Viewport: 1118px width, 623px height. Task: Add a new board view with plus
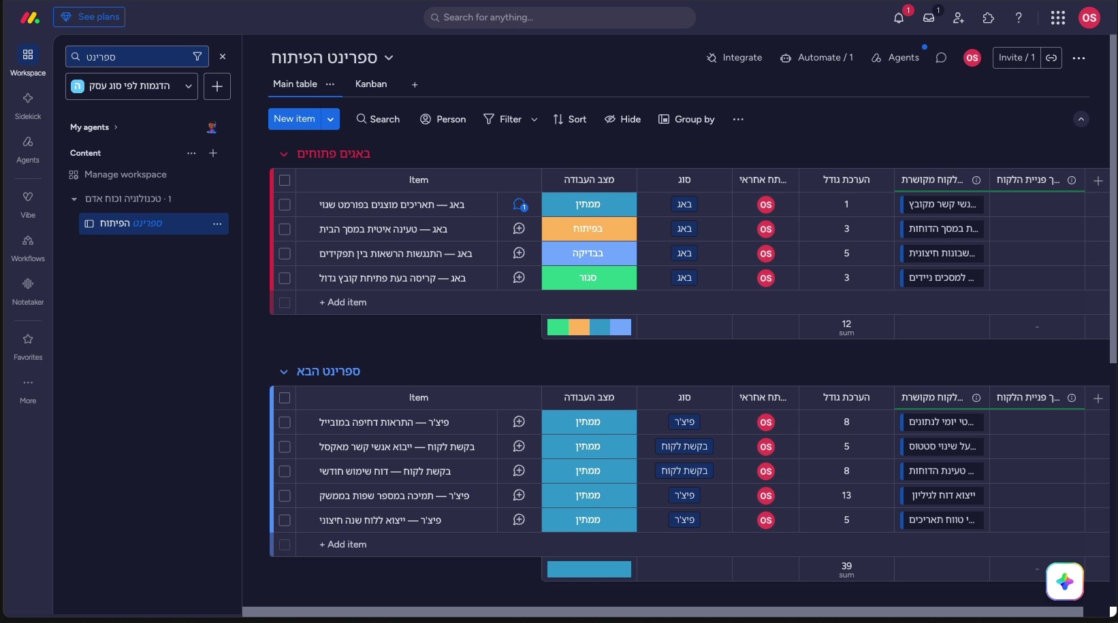(x=415, y=84)
